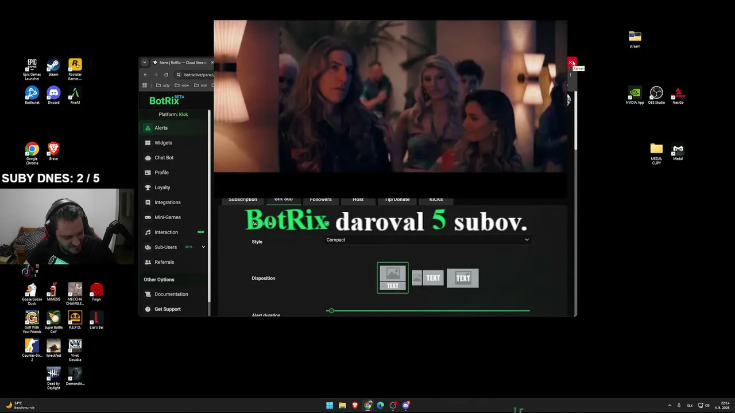Image resolution: width=735 pixels, height=413 pixels.
Task: Expand the Sub-Users sidebar chevron
Action: 203,247
